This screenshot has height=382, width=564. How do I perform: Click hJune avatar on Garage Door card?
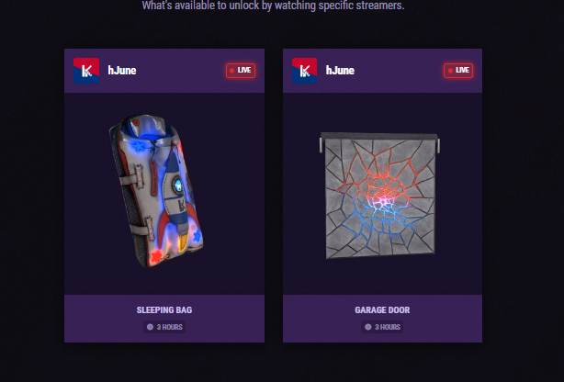tap(304, 71)
